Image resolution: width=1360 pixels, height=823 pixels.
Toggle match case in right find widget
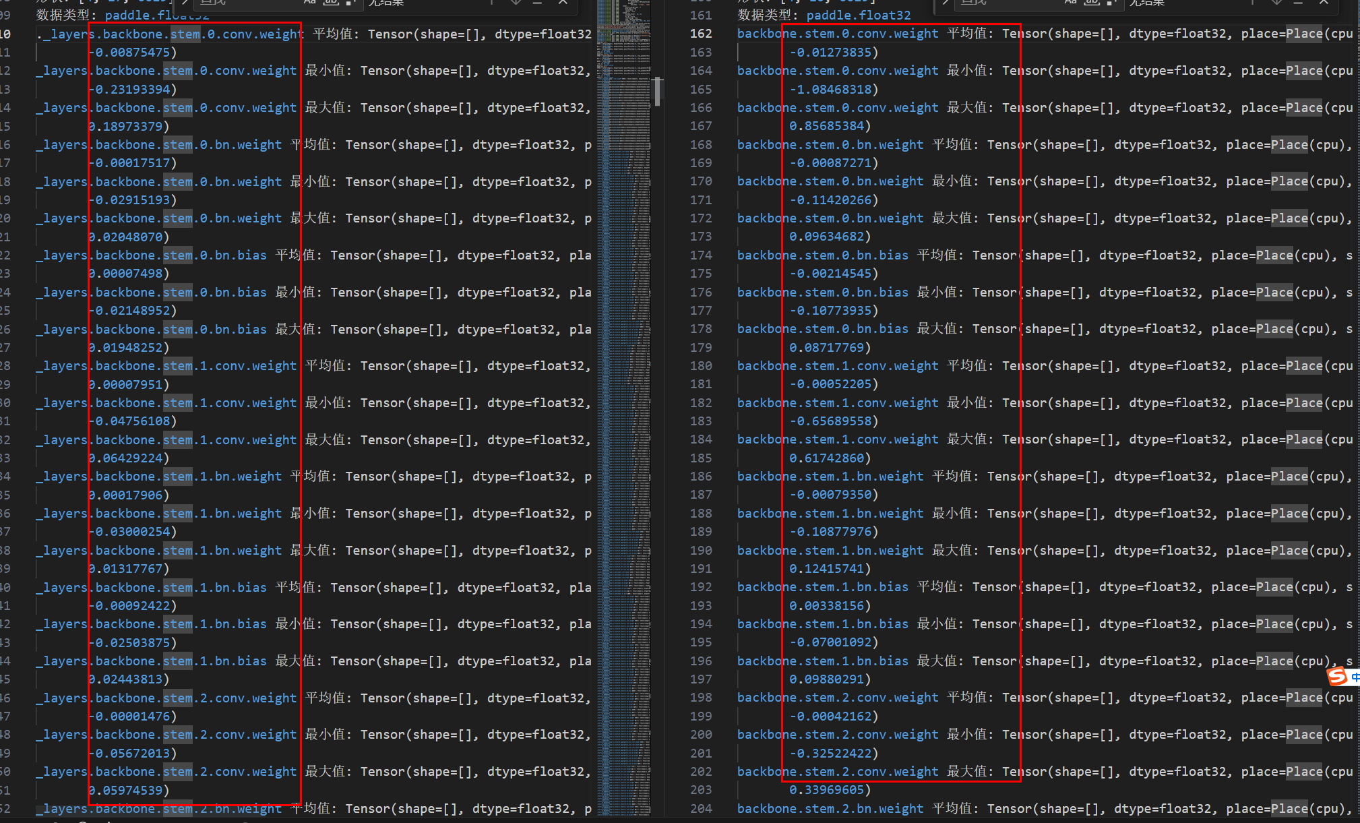point(1070,2)
